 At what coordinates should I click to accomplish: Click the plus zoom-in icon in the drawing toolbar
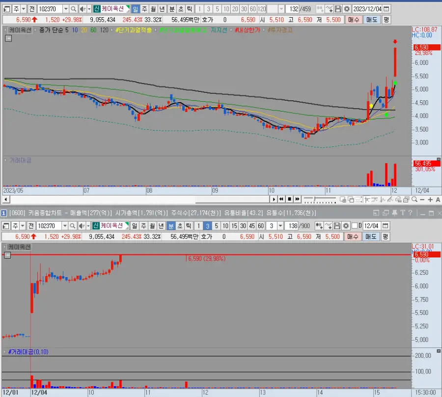(x=430, y=199)
